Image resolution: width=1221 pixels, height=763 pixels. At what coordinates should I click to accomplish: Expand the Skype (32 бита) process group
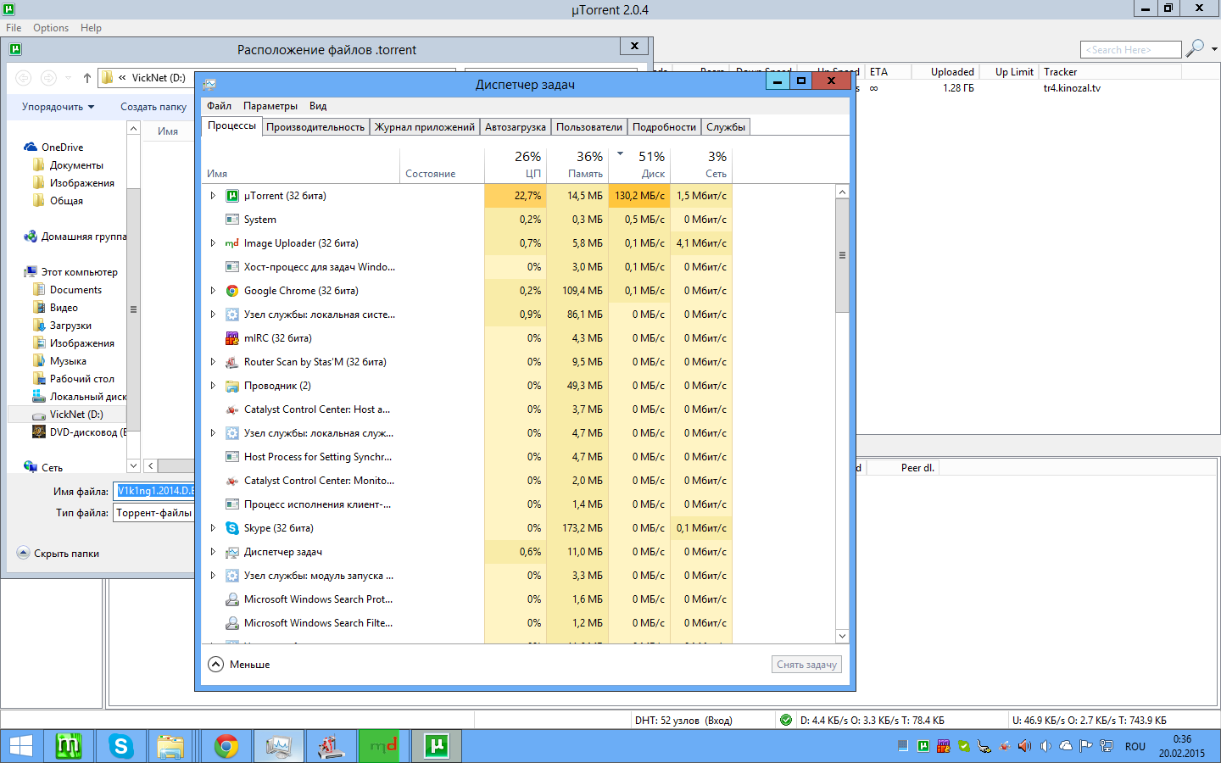[x=213, y=528]
